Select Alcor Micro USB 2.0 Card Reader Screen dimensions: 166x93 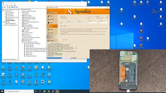[x=33, y=44]
